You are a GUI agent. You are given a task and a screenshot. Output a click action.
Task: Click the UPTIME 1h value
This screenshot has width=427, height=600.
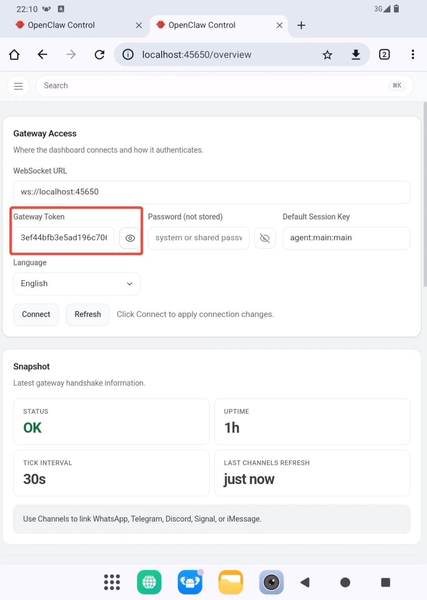[x=232, y=428]
